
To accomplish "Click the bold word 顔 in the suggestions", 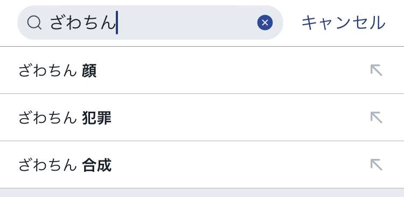I will [89, 71].
